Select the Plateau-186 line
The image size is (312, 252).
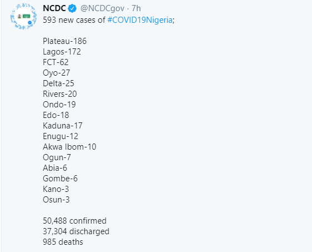(x=64, y=41)
